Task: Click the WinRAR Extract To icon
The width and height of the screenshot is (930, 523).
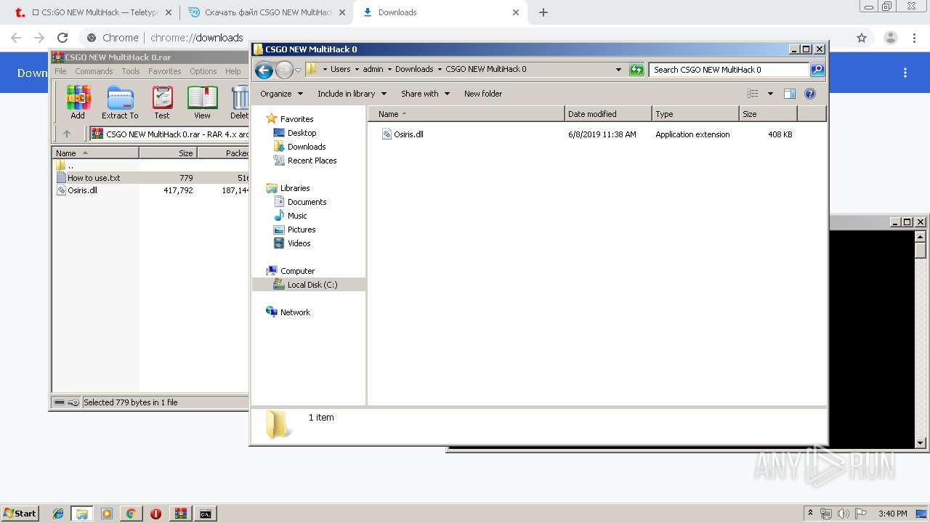Action: pos(120,102)
